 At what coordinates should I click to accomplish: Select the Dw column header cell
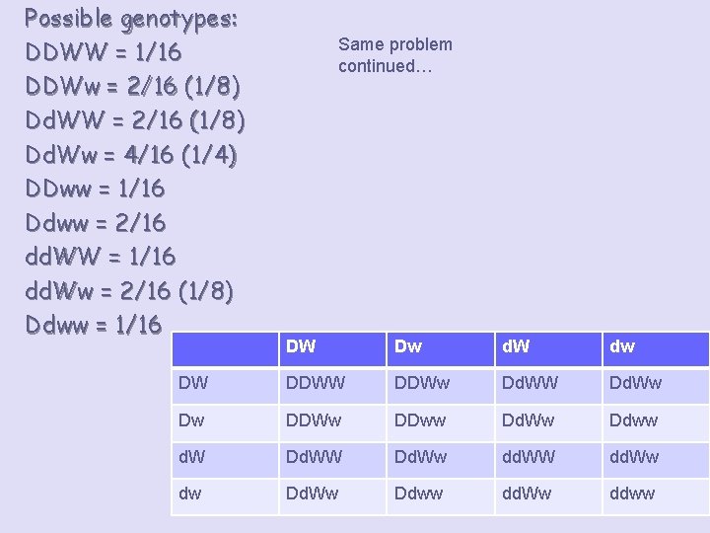point(440,347)
